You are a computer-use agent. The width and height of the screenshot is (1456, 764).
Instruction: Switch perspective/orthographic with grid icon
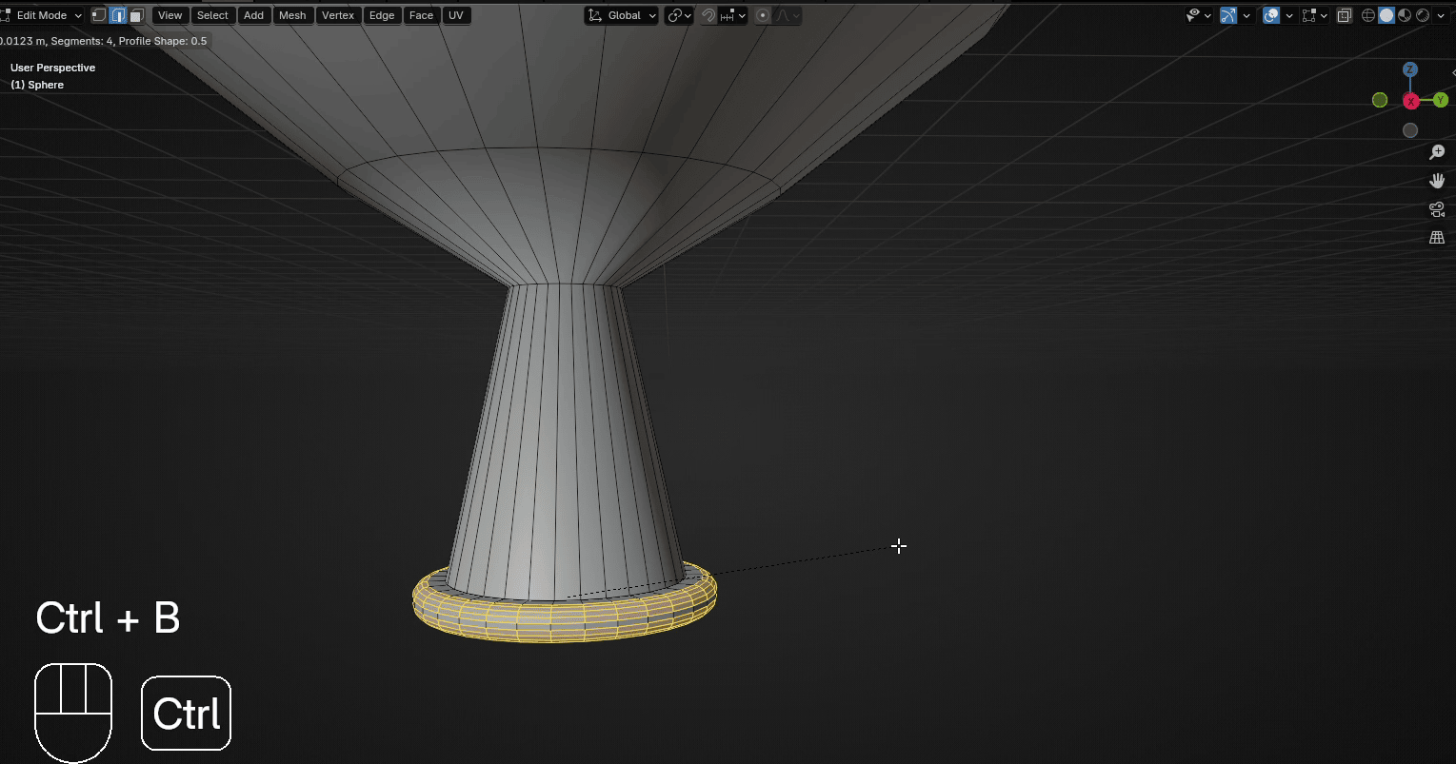(1437, 238)
